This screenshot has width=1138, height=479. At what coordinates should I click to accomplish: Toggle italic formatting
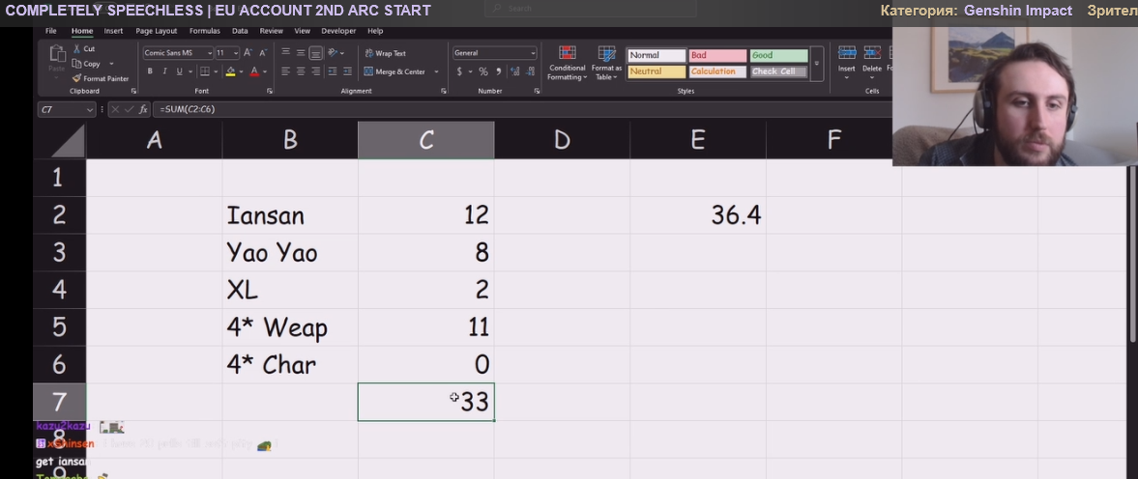click(164, 71)
